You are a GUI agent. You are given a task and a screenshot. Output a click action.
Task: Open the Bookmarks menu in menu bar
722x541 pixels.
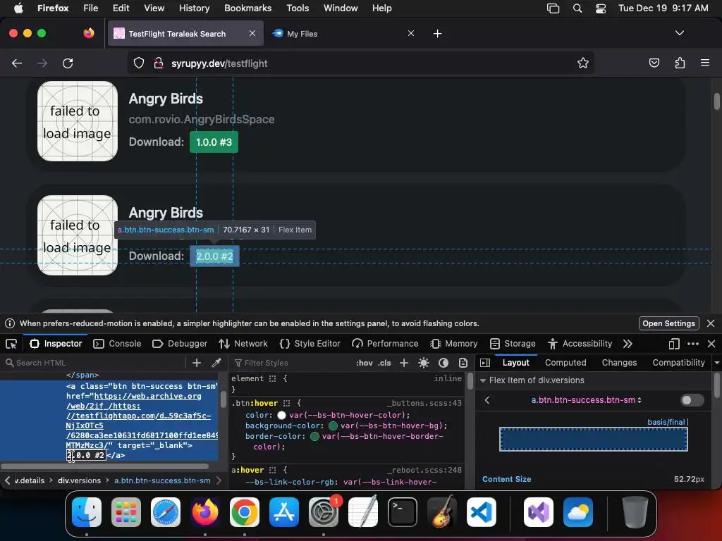tap(247, 8)
